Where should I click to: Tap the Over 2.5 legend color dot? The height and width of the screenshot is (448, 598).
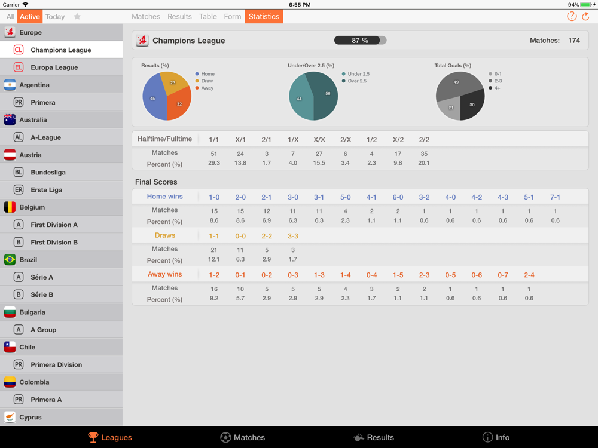tap(344, 81)
